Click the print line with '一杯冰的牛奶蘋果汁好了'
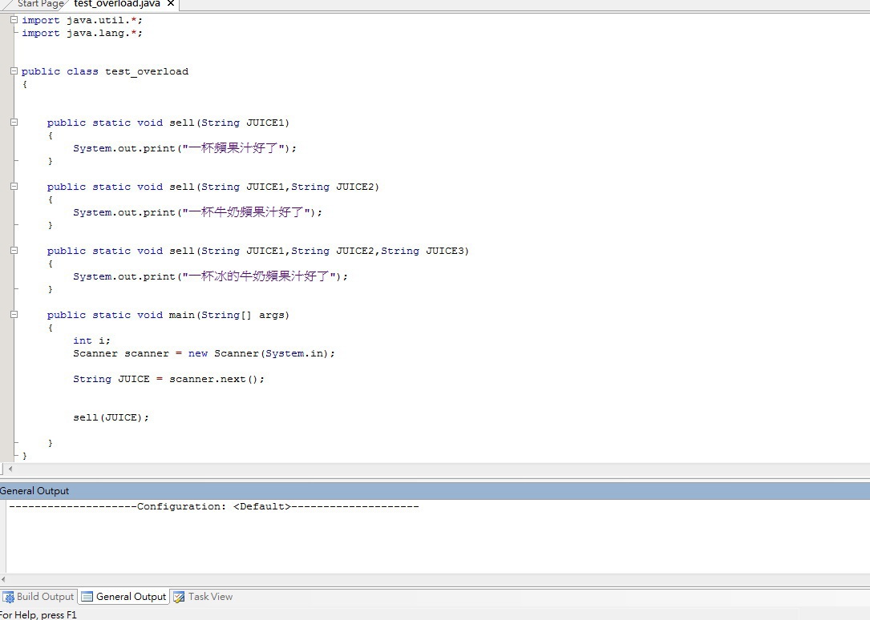Image resolution: width=870 pixels, height=620 pixels. point(210,276)
